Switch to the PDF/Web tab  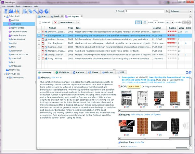tap(62, 72)
